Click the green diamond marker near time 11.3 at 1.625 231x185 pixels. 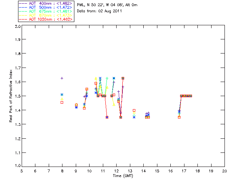107,78
